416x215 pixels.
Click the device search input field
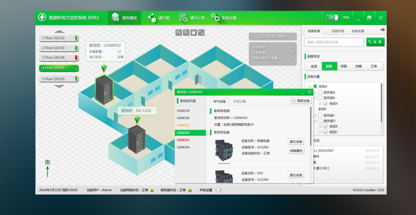pos(334,42)
